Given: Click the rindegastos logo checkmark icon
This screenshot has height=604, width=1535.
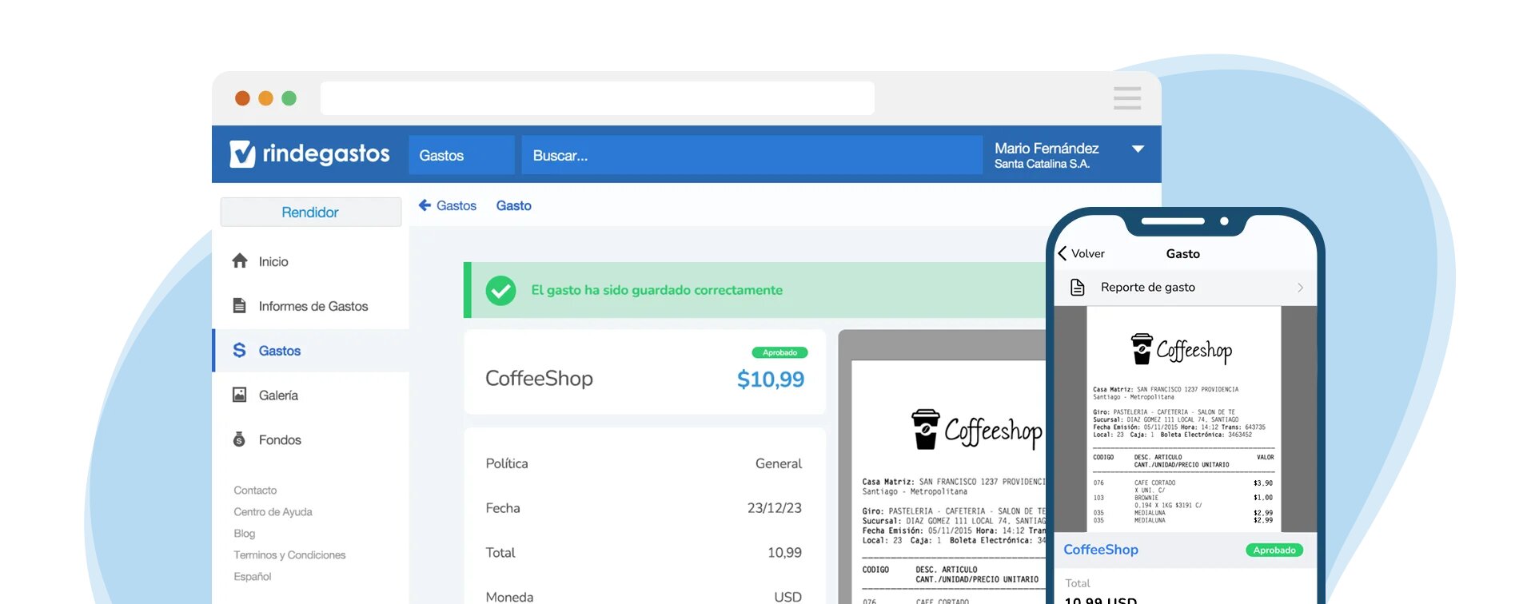Looking at the screenshot, I should pyautogui.click(x=242, y=153).
